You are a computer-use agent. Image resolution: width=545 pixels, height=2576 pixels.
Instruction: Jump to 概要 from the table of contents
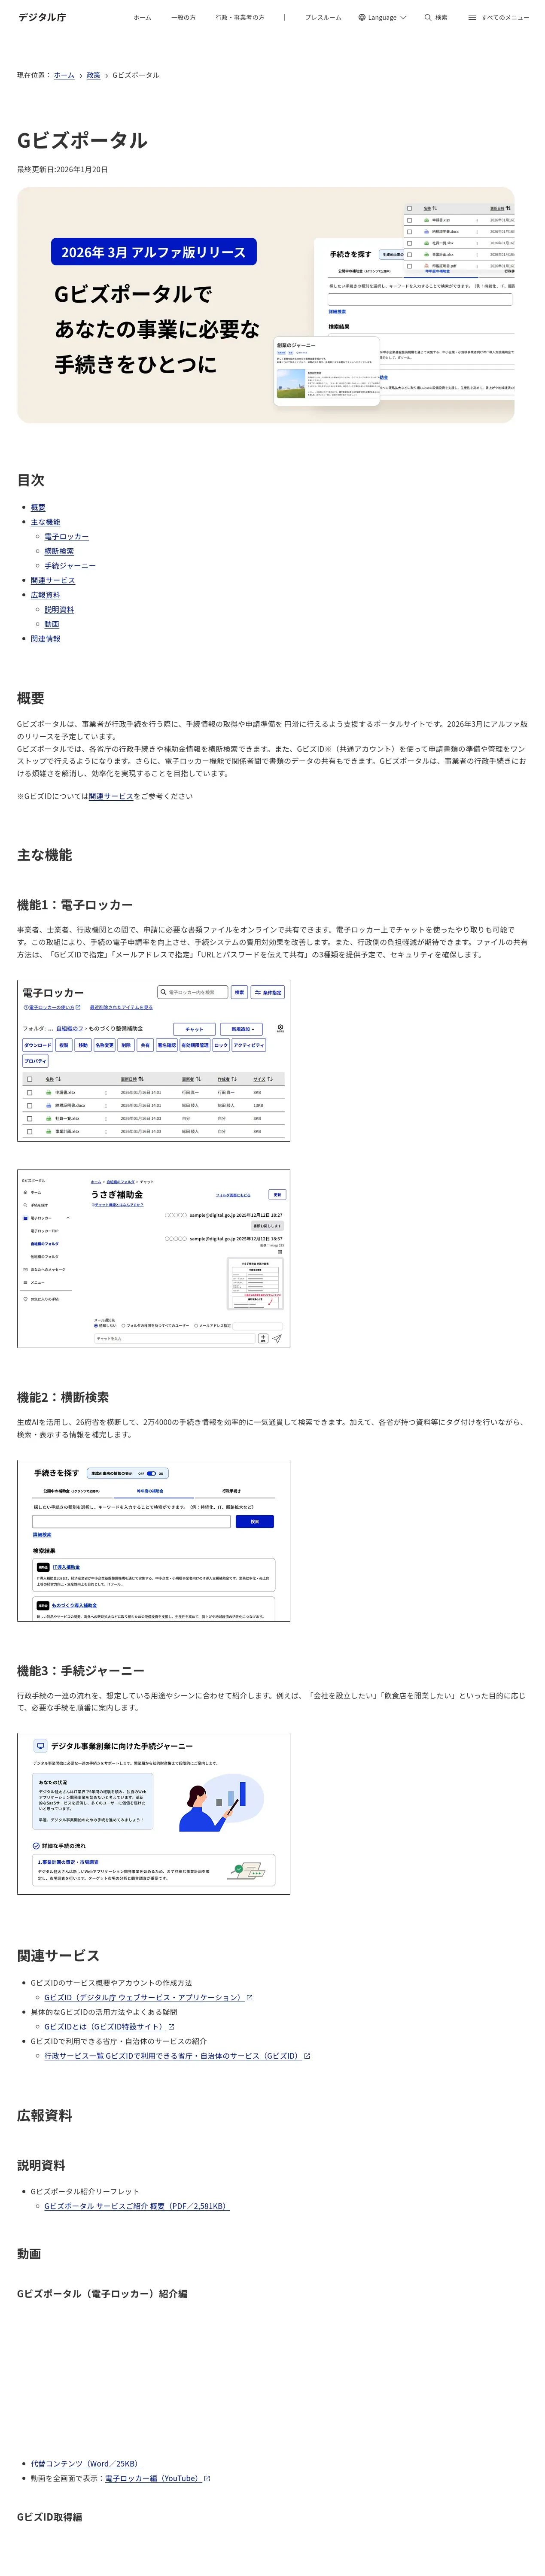38,508
